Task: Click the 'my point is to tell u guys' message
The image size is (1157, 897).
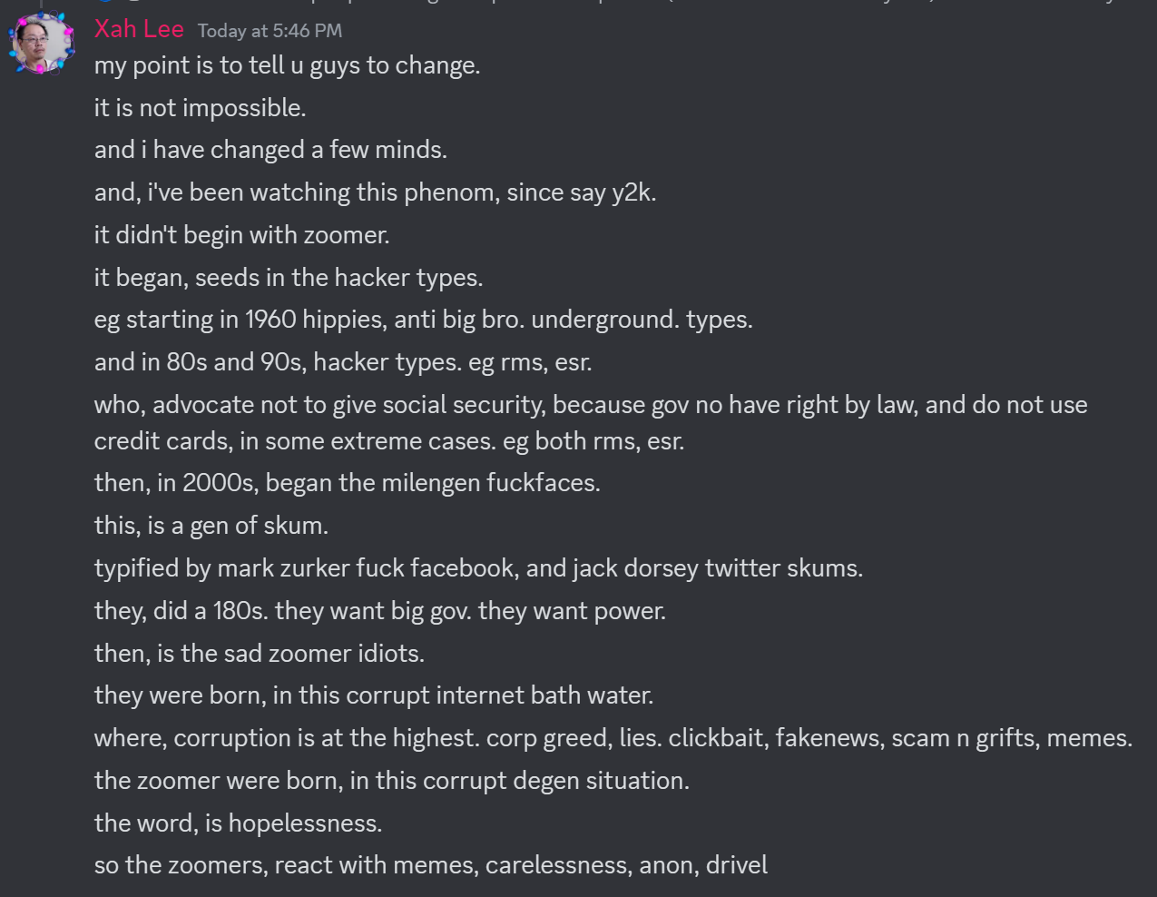Action: pyautogui.click(x=287, y=65)
